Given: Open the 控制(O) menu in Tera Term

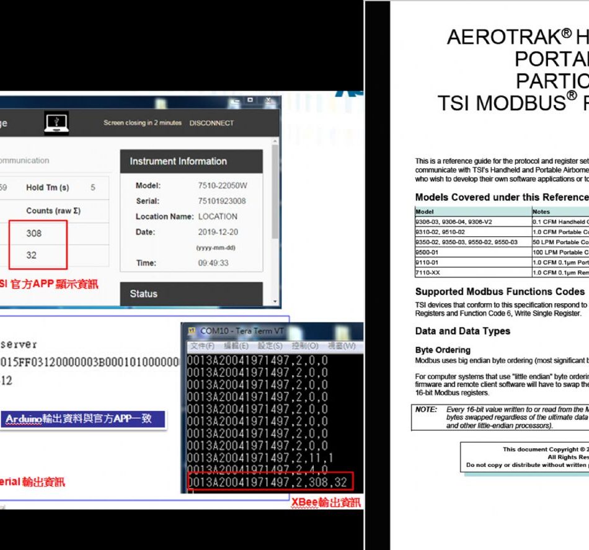Looking at the screenshot, I should (x=304, y=345).
